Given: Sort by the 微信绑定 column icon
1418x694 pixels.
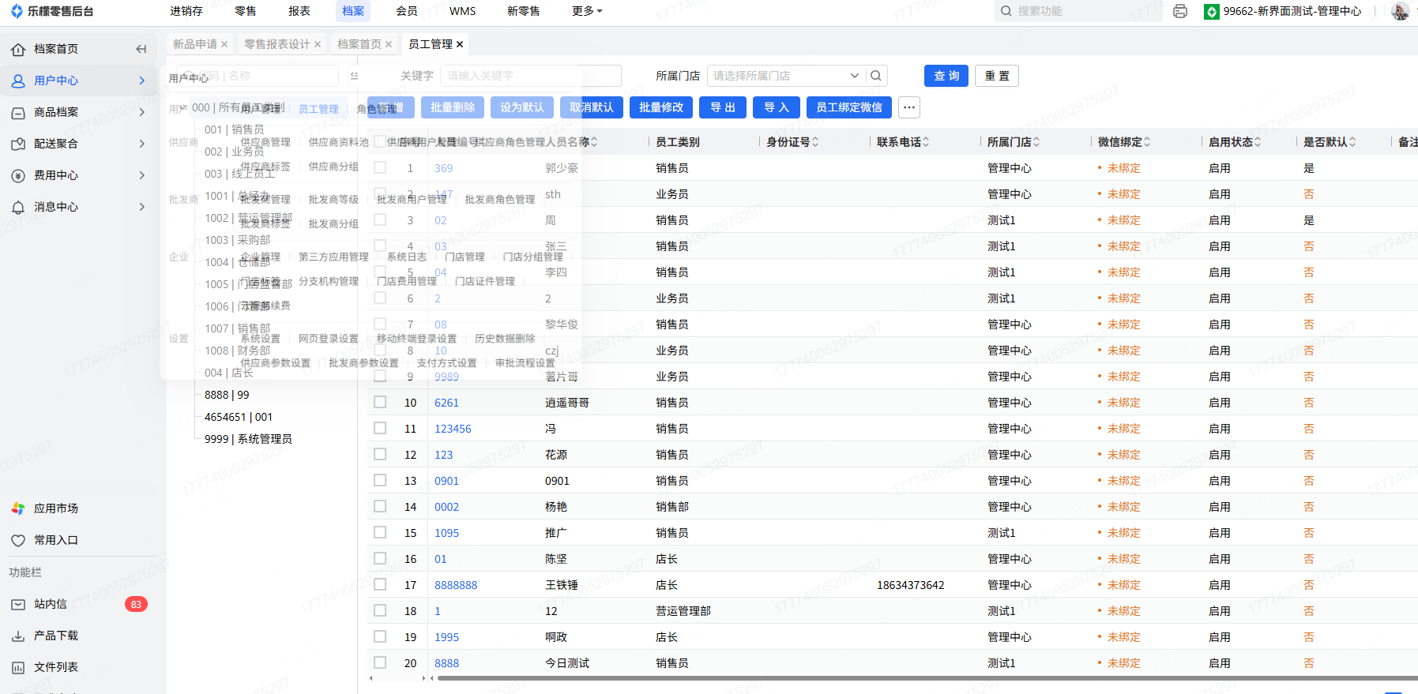Looking at the screenshot, I should [x=1147, y=142].
